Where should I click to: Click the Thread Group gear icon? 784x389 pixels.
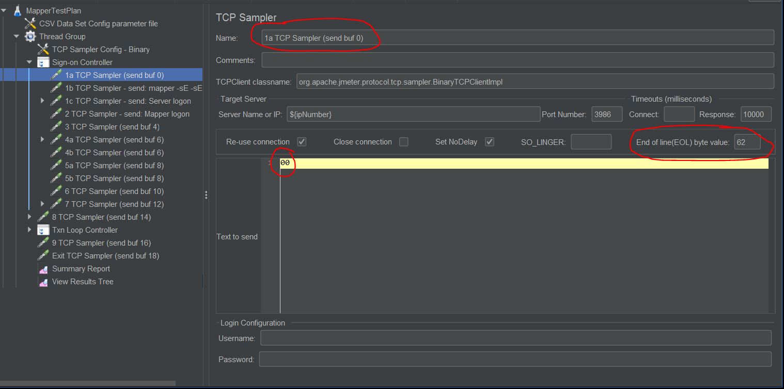tap(30, 36)
